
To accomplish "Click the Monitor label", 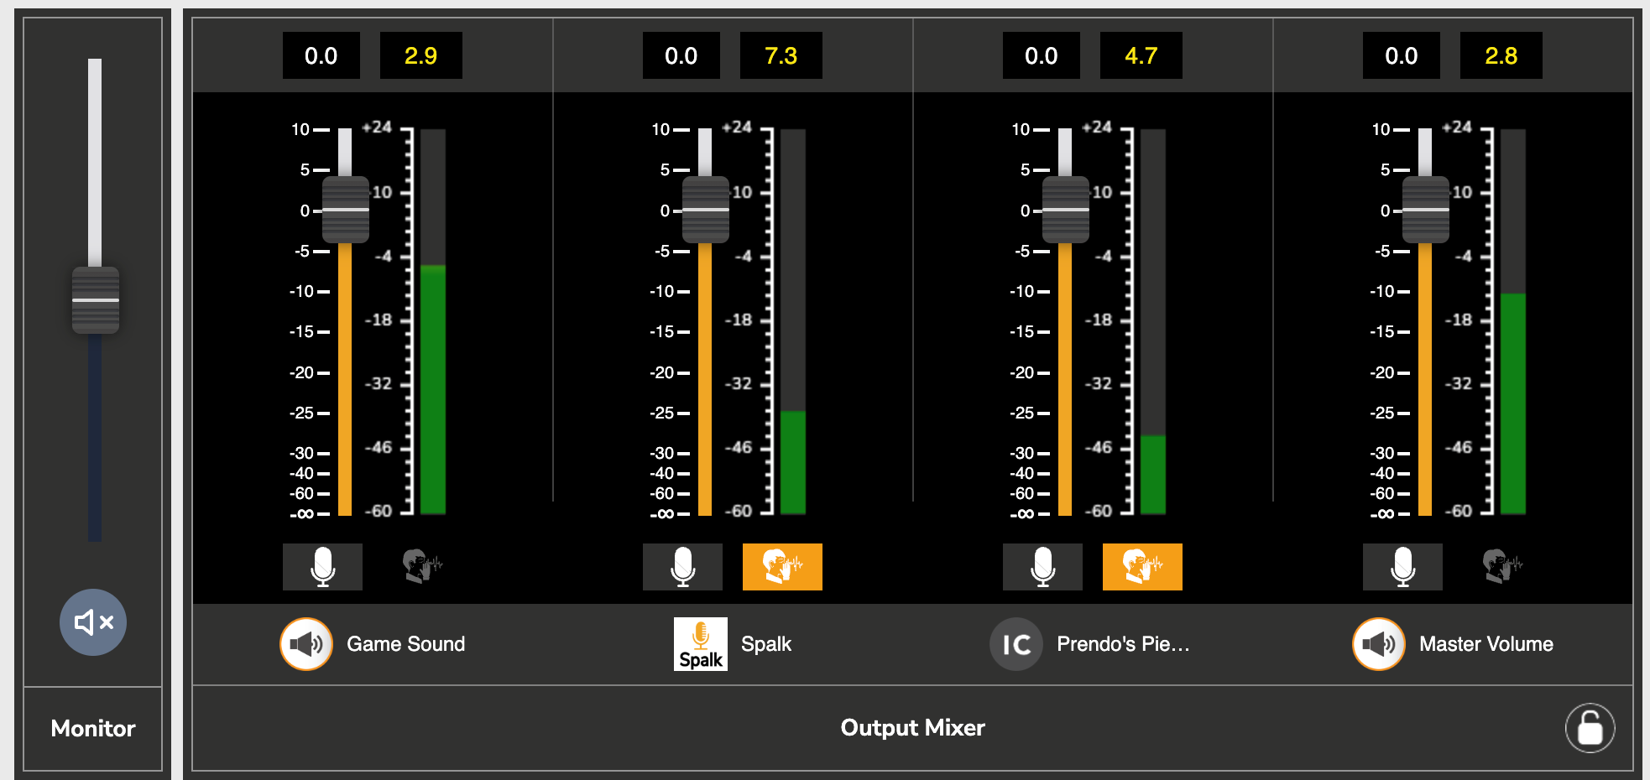I will click(x=92, y=728).
